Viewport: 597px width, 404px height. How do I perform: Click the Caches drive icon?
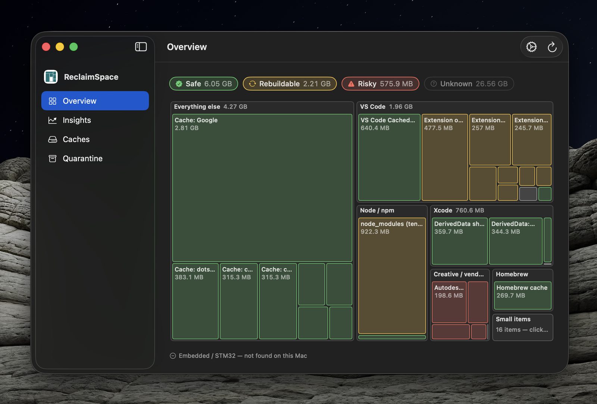coord(53,139)
